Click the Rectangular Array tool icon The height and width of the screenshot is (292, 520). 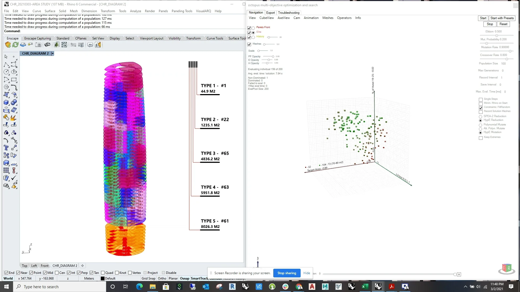pyautogui.click(x=6, y=170)
